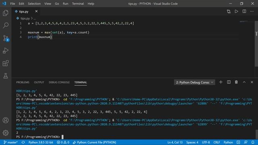Viewport: 258px width, 145px height.
Task: Change indentation via Spaces: 4
Action: point(192,142)
